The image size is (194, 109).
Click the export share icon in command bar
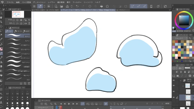point(107,6)
